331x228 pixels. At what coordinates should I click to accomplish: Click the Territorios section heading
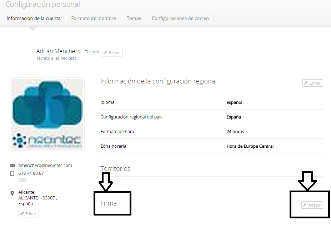pos(115,168)
